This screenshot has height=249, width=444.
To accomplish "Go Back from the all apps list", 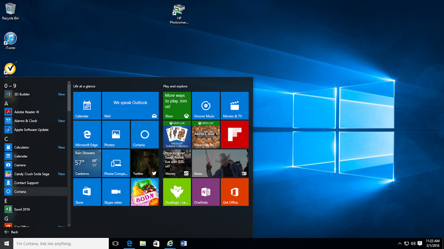I will pos(11,232).
